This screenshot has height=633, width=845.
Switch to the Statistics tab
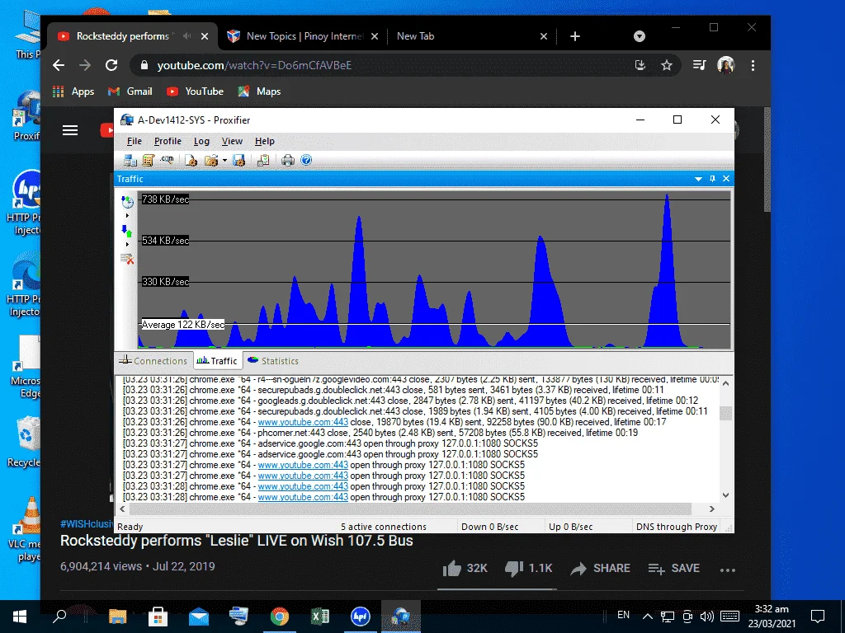(272, 361)
